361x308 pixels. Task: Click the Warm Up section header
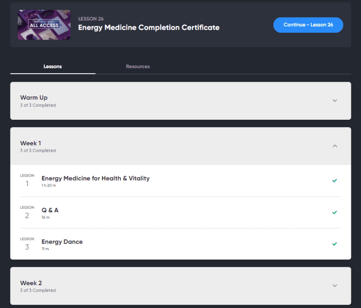[x=180, y=101]
